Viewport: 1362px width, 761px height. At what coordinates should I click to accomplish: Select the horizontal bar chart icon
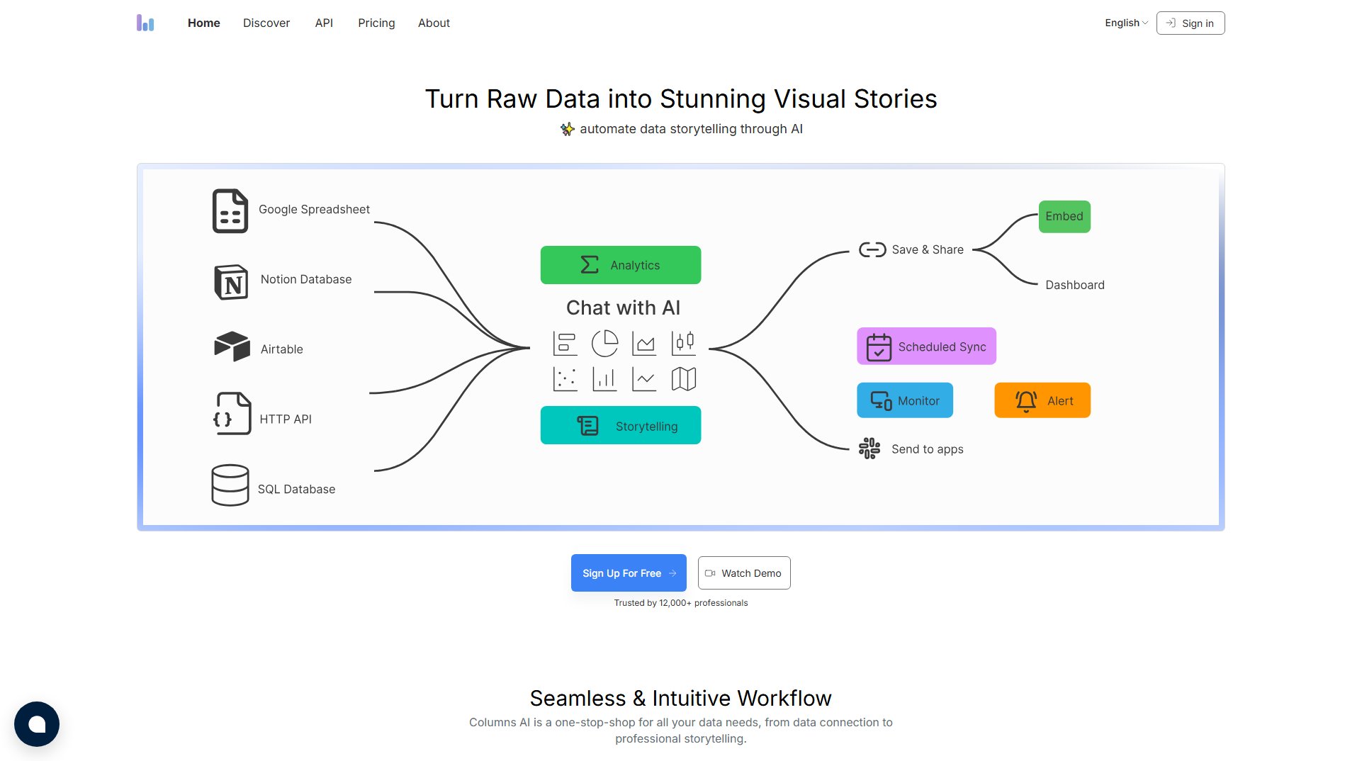tap(565, 342)
